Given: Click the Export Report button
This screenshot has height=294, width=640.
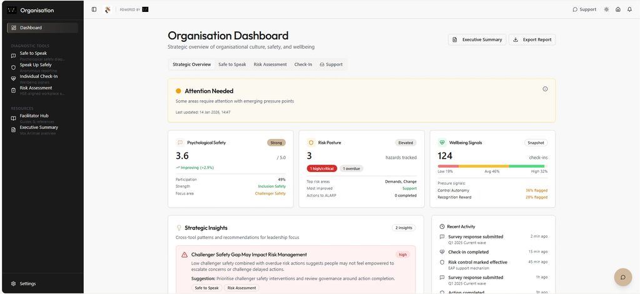Looking at the screenshot, I should click(x=532, y=39).
